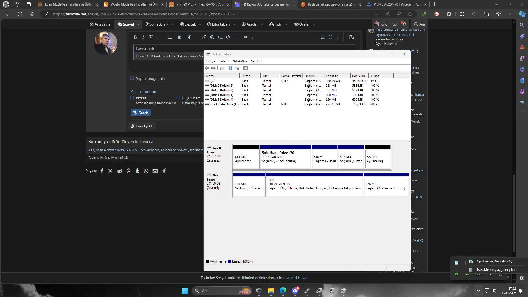Expand the Son etkinlik dropdown arrow

pyautogui.click(x=173, y=24)
